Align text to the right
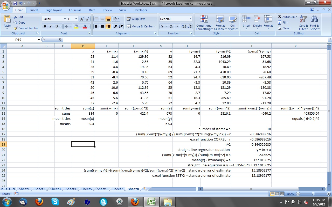 click(x=108, y=26)
